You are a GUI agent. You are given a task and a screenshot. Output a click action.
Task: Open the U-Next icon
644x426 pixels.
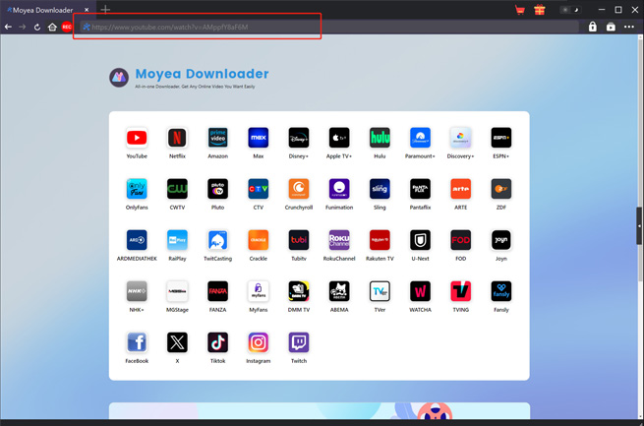[420, 240]
